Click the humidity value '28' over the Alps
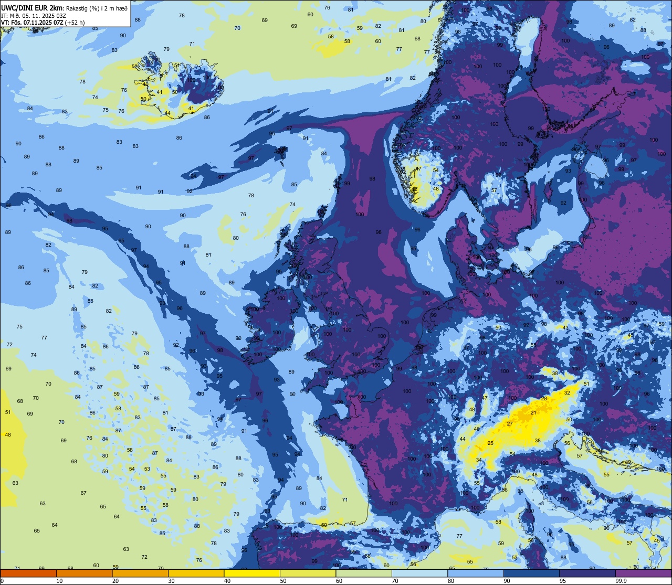The height and width of the screenshot is (585, 672). point(544,399)
